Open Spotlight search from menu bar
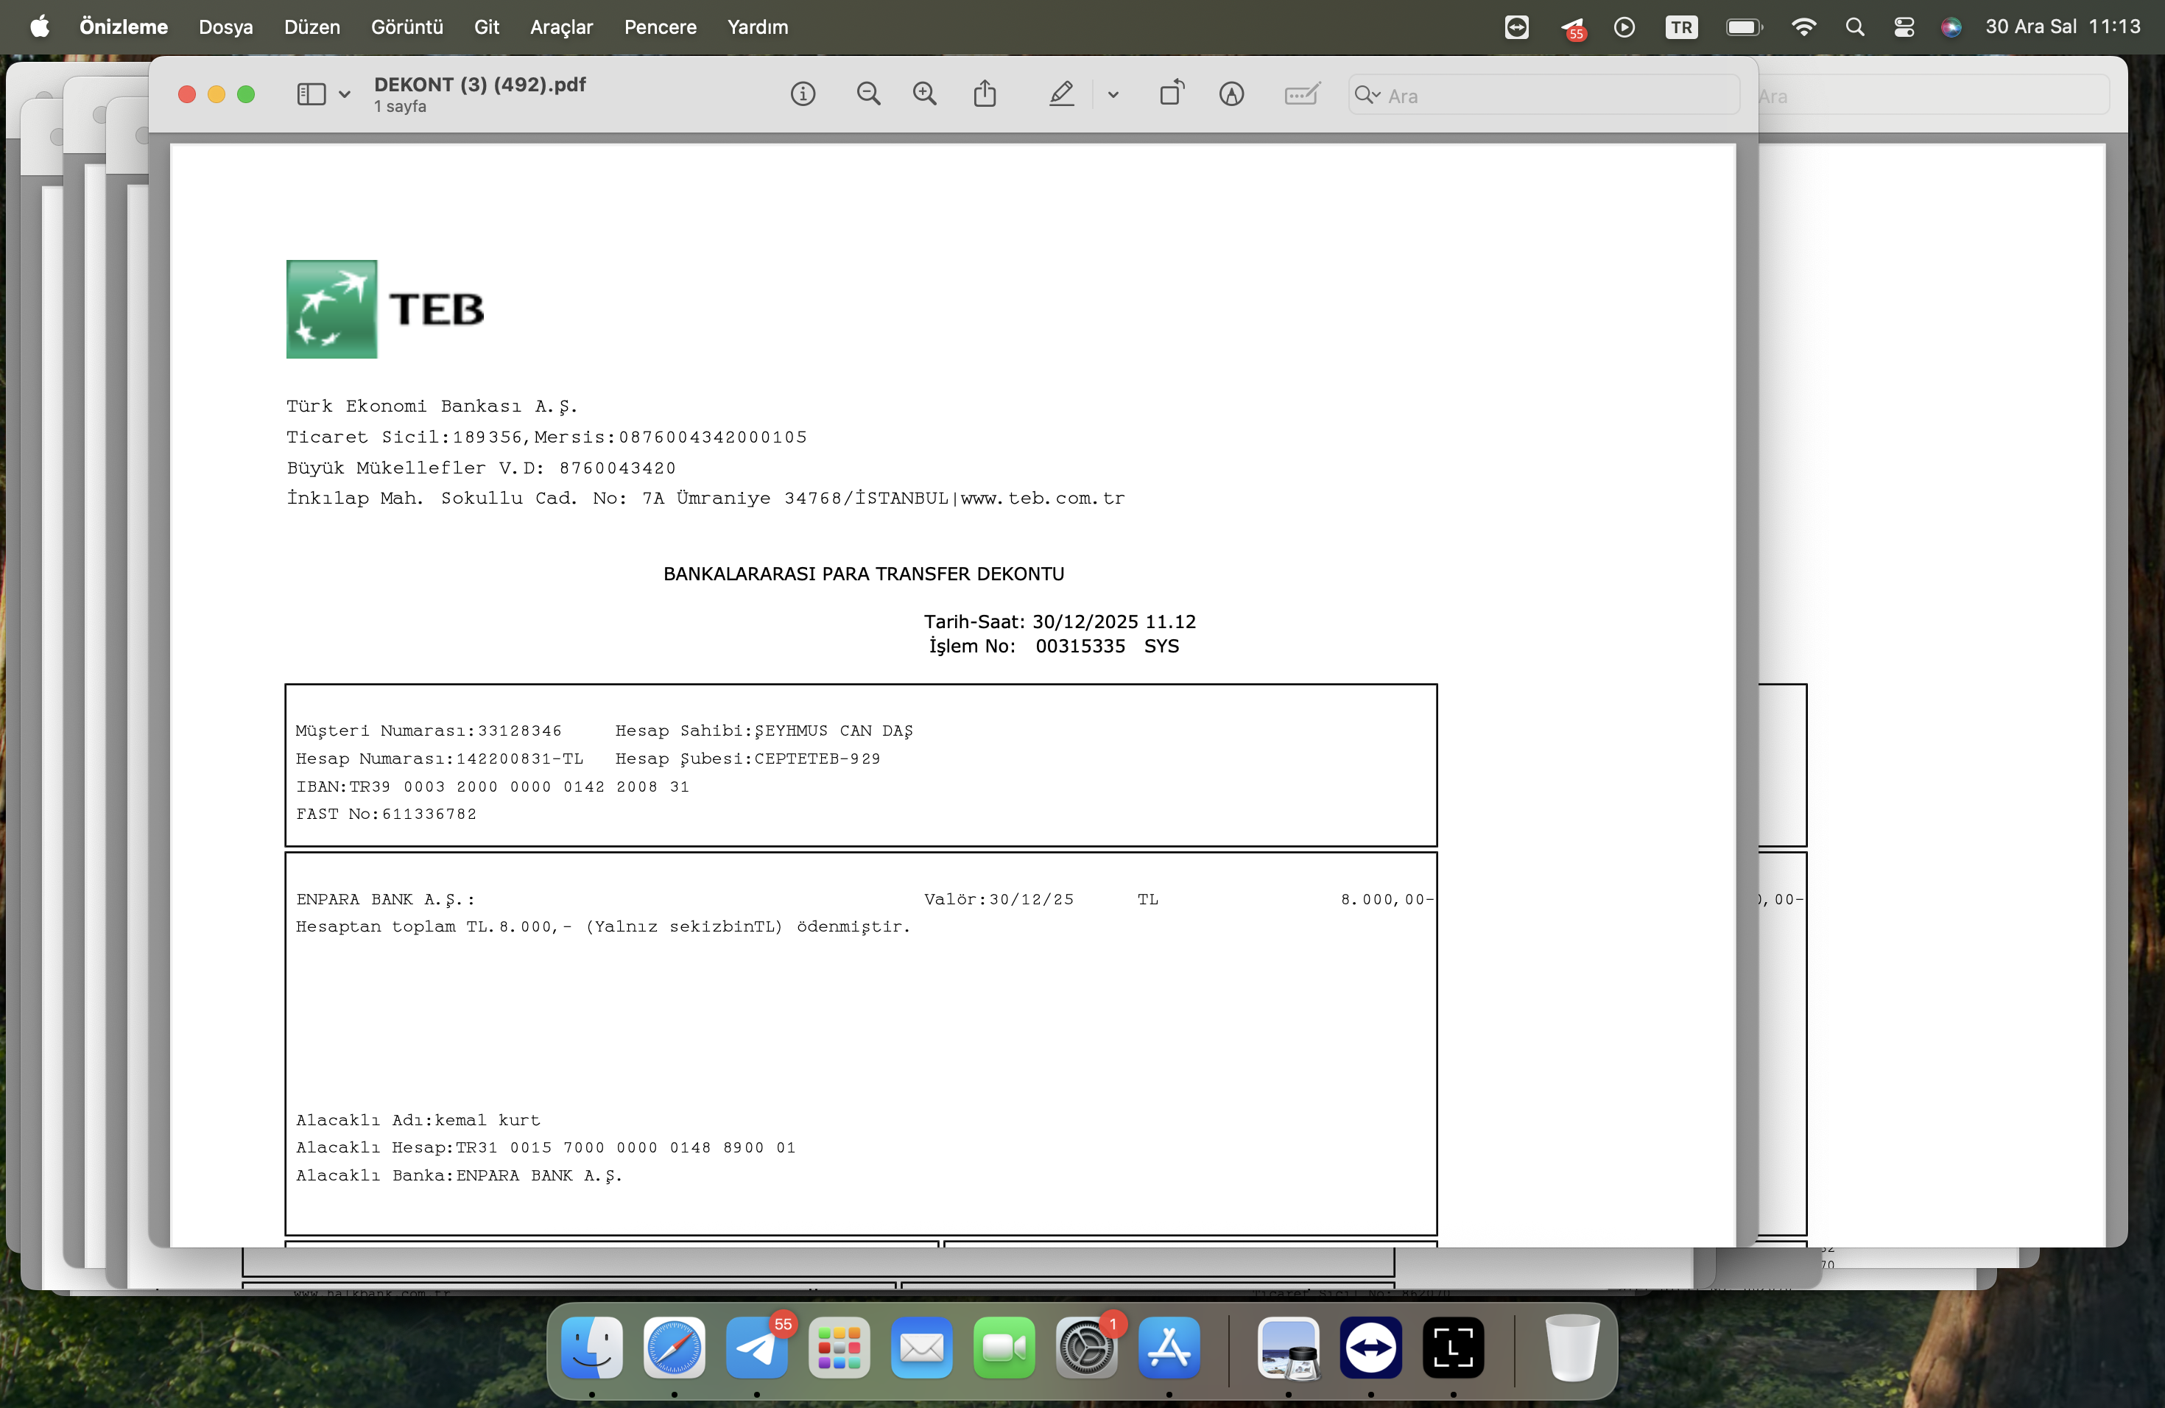This screenshot has height=1408, width=2165. coord(1855,27)
